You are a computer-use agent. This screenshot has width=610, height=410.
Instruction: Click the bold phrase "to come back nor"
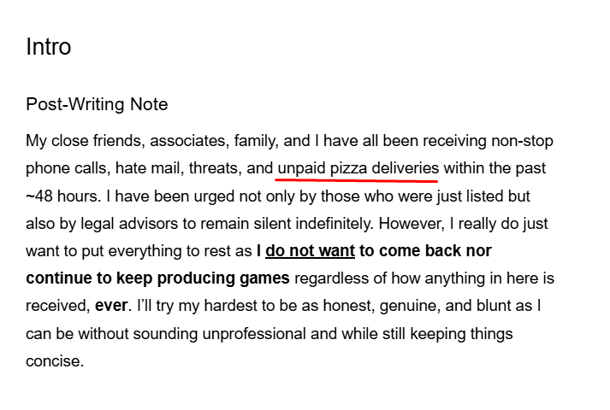pyautogui.click(x=425, y=251)
